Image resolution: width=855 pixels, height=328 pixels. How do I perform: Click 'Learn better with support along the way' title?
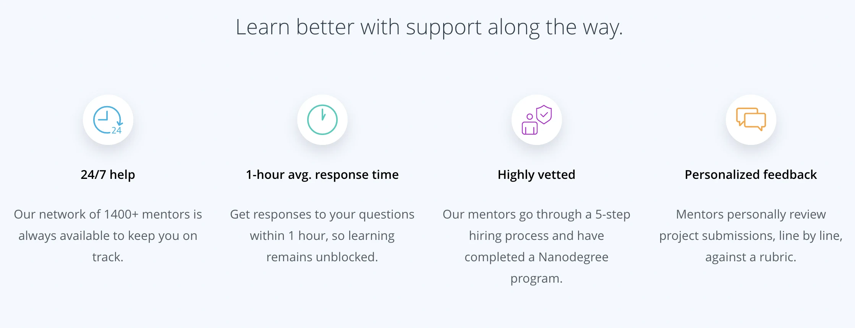(x=429, y=27)
